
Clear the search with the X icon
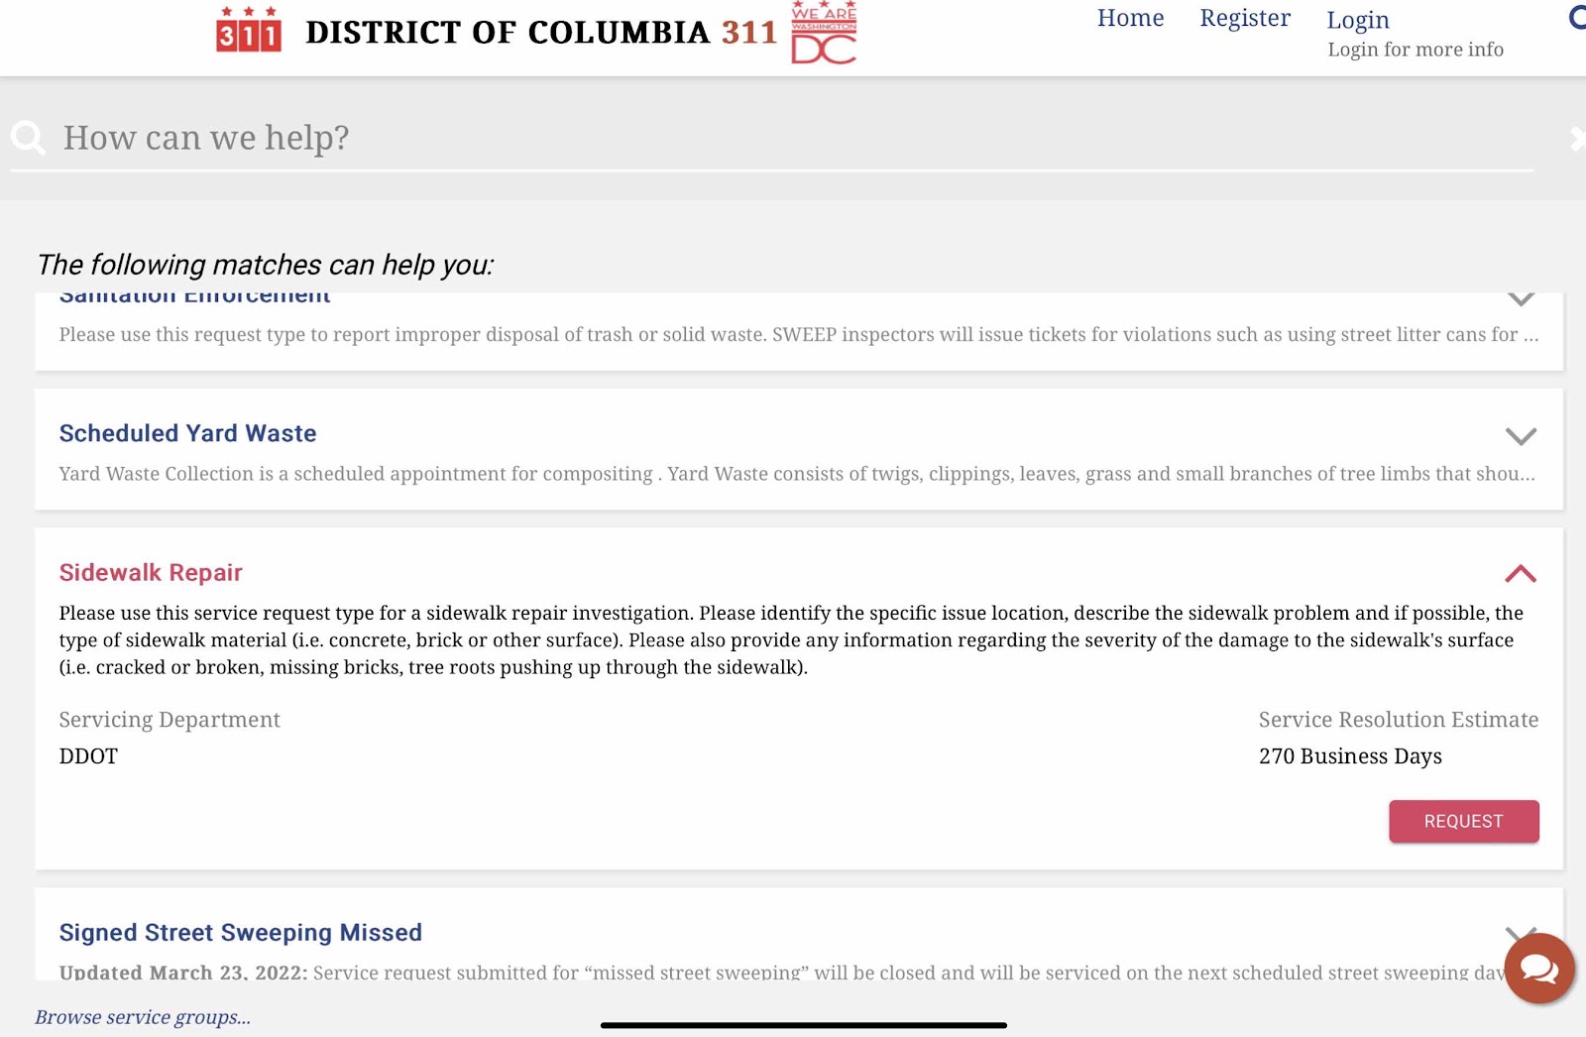click(x=1578, y=139)
